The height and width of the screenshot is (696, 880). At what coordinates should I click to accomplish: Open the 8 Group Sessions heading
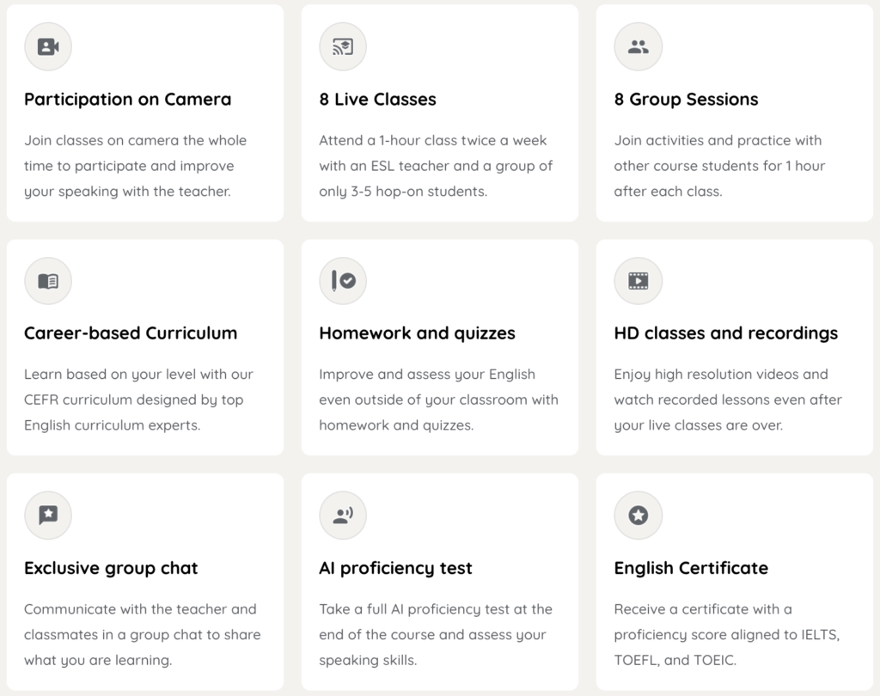686,100
